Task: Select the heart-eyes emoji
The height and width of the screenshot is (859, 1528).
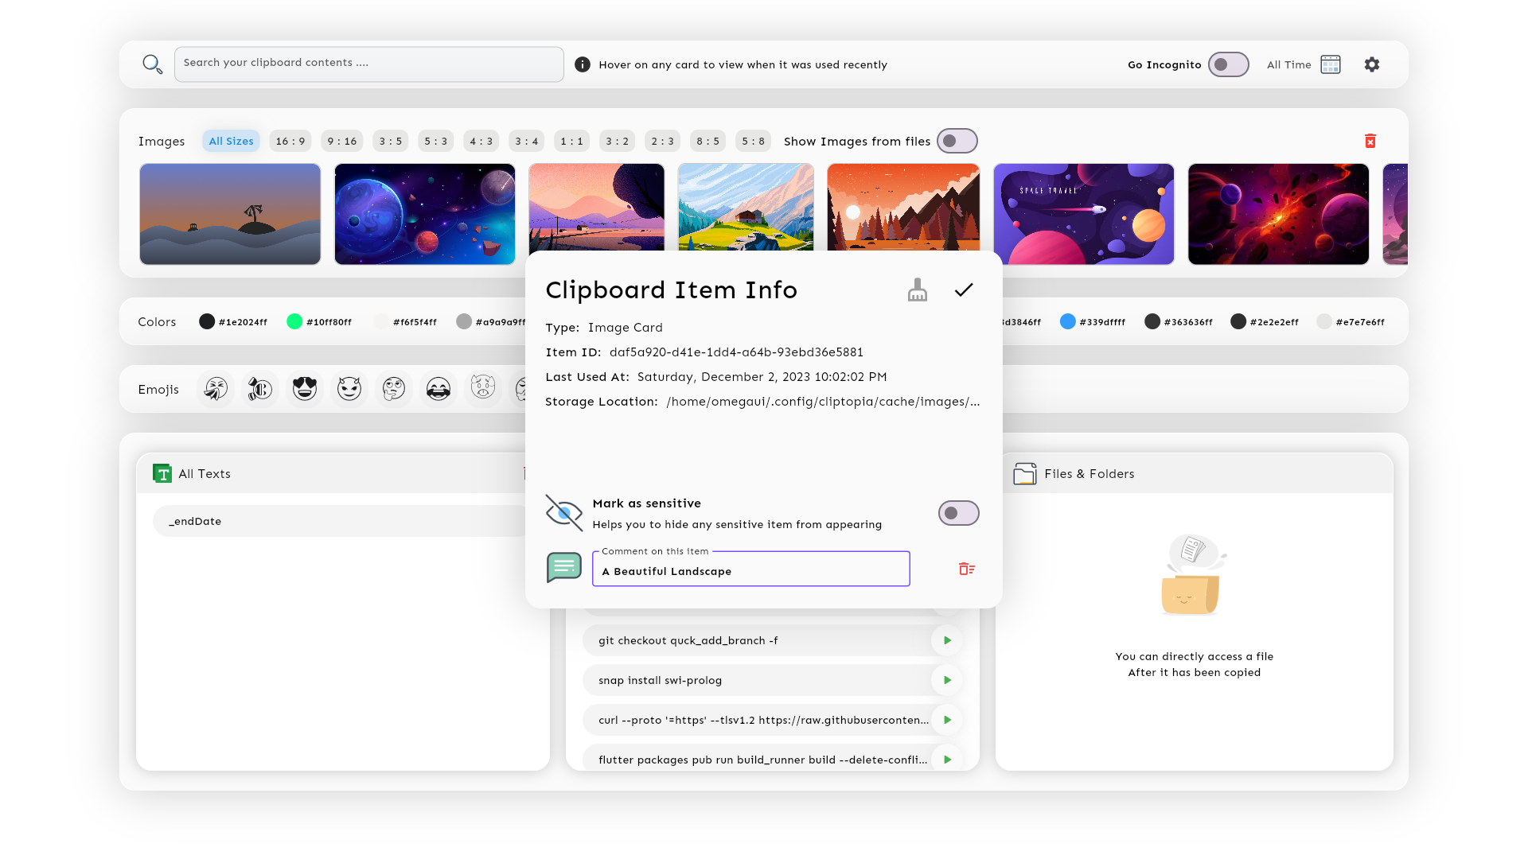Action: click(x=305, y=389)
